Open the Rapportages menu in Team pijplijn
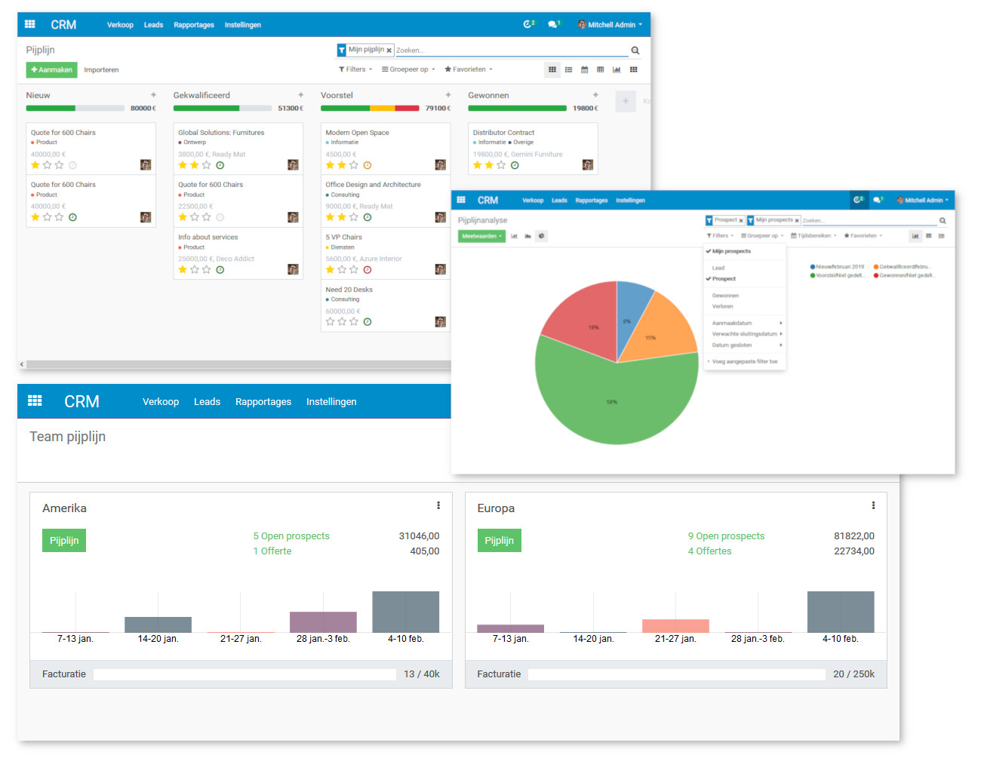This screenshot has height=758, width=981. (263, 401)
